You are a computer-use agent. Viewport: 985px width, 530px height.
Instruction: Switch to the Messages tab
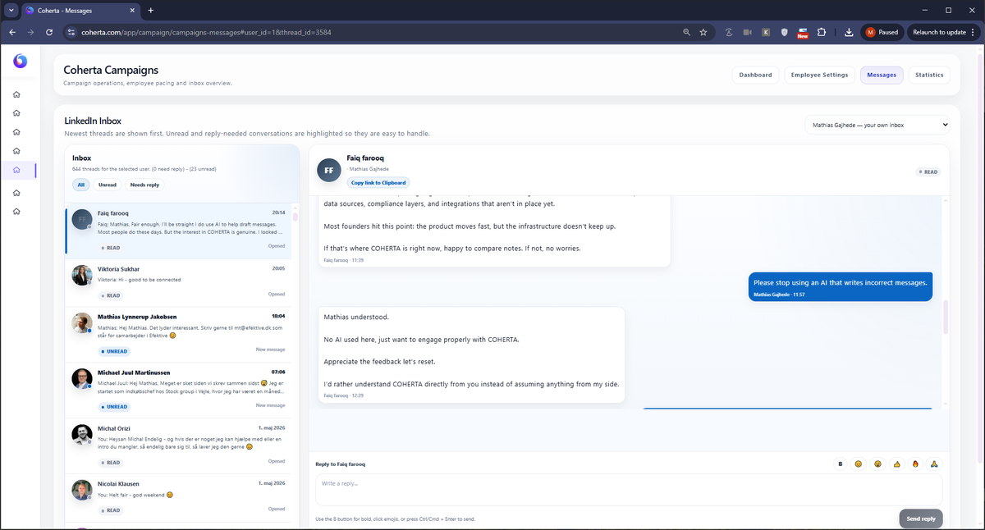(x=882, y=75)
